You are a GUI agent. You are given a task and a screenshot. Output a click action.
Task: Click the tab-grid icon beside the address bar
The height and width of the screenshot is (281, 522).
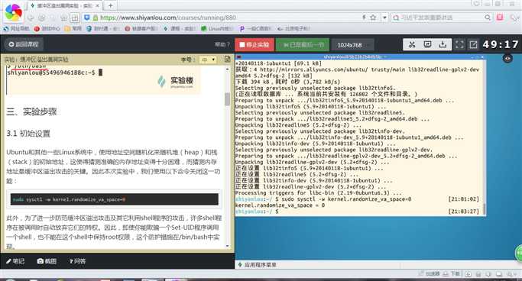coord(75,18)
